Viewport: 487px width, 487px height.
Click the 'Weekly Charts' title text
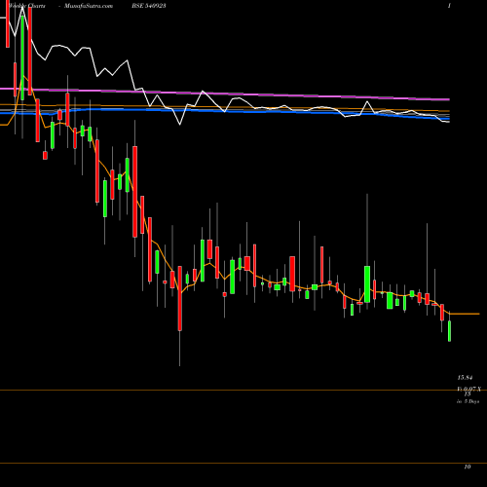pyautogui.click(x=27, y=6)
